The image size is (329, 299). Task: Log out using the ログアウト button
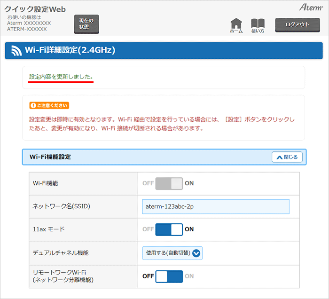click(298, 24)
